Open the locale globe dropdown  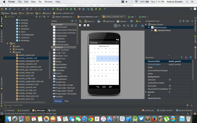[x=132, y=21]
